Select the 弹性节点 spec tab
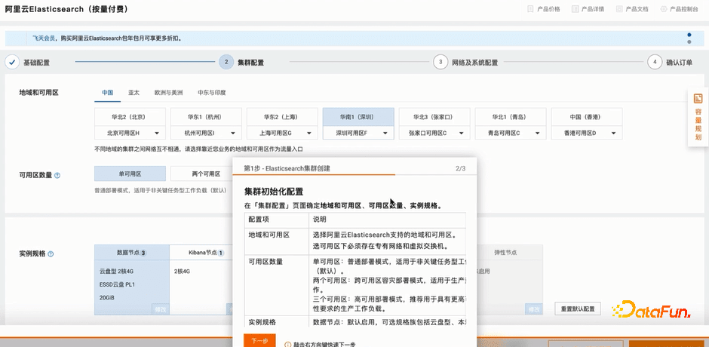Screen dimensions: 709x347 tap(505, 253)
